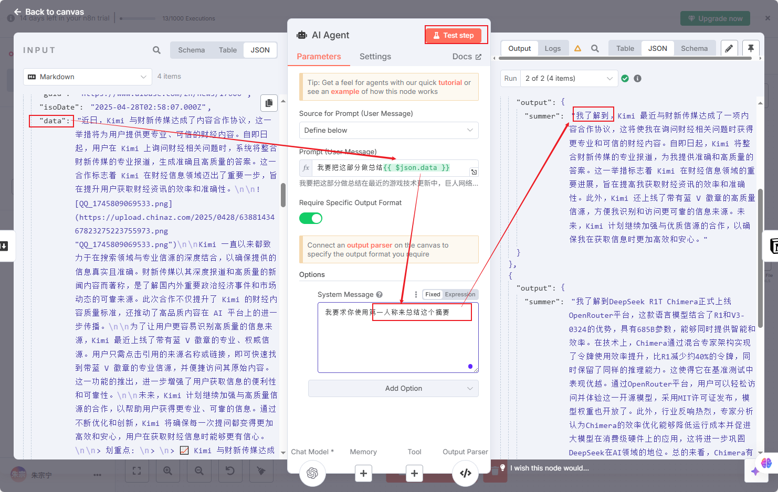Select the Logs tab
This screenshot has width=778, height=492.
552,48
